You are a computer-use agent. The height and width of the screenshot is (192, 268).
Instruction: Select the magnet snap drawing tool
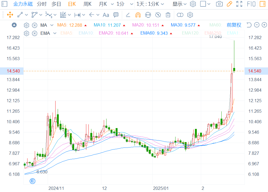[138, 15]
